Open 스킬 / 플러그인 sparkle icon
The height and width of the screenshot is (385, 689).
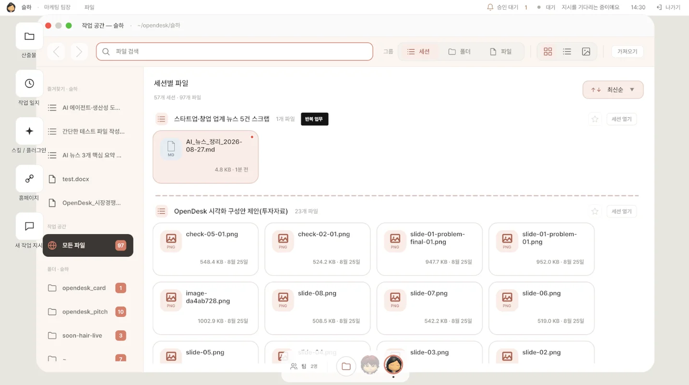pyautogui.click(x=29, y=131)
